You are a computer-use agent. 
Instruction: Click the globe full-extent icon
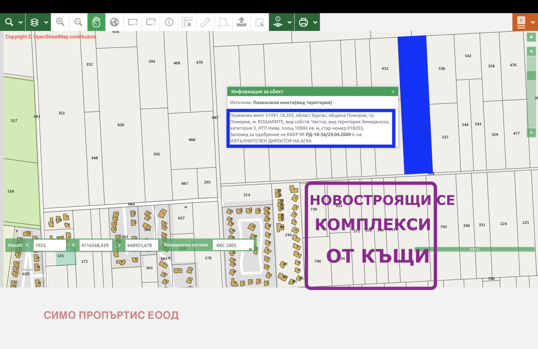(115, 22)
